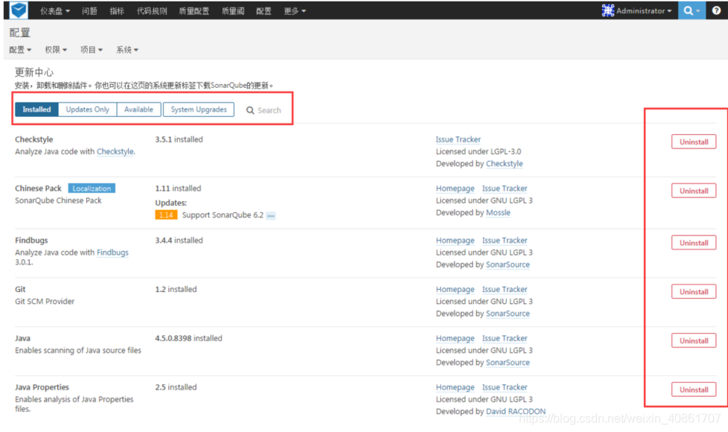Open Git plugin Issue Tracker link

coord(505,290)
